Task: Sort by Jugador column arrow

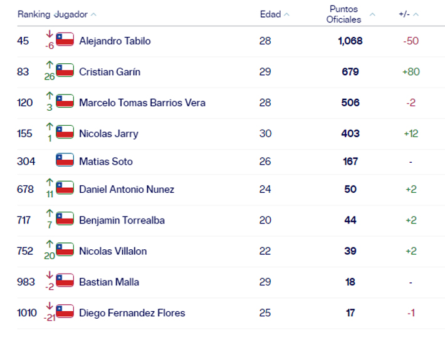Action: point(93,14)
